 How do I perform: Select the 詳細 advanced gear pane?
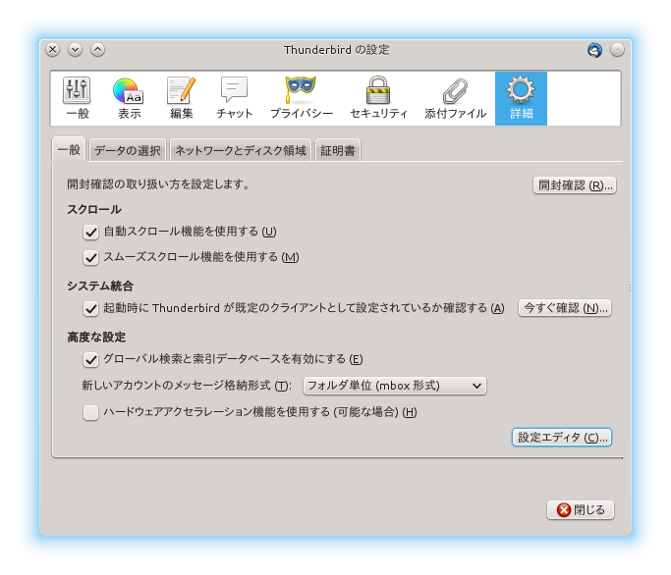[x=521, y=98]
